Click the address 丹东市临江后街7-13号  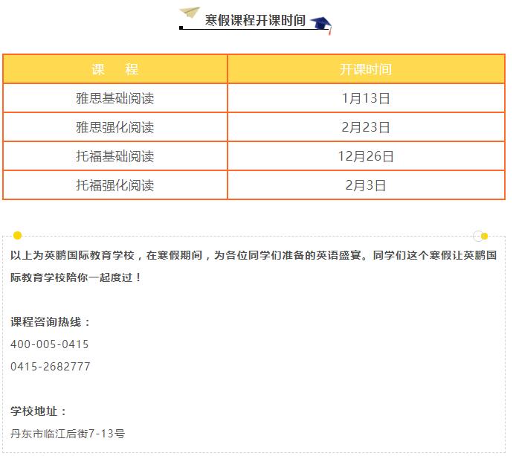(x=68, y=433)
